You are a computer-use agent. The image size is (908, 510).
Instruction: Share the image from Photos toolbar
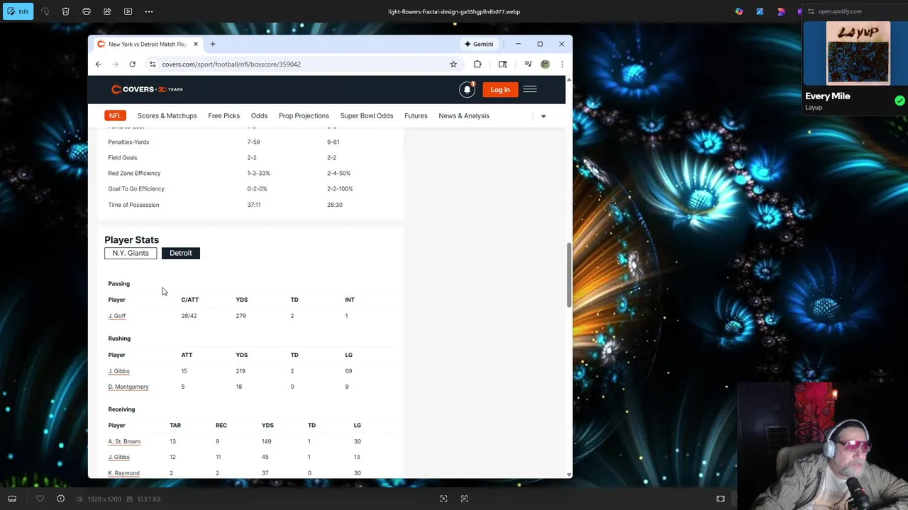click(107, 11)
